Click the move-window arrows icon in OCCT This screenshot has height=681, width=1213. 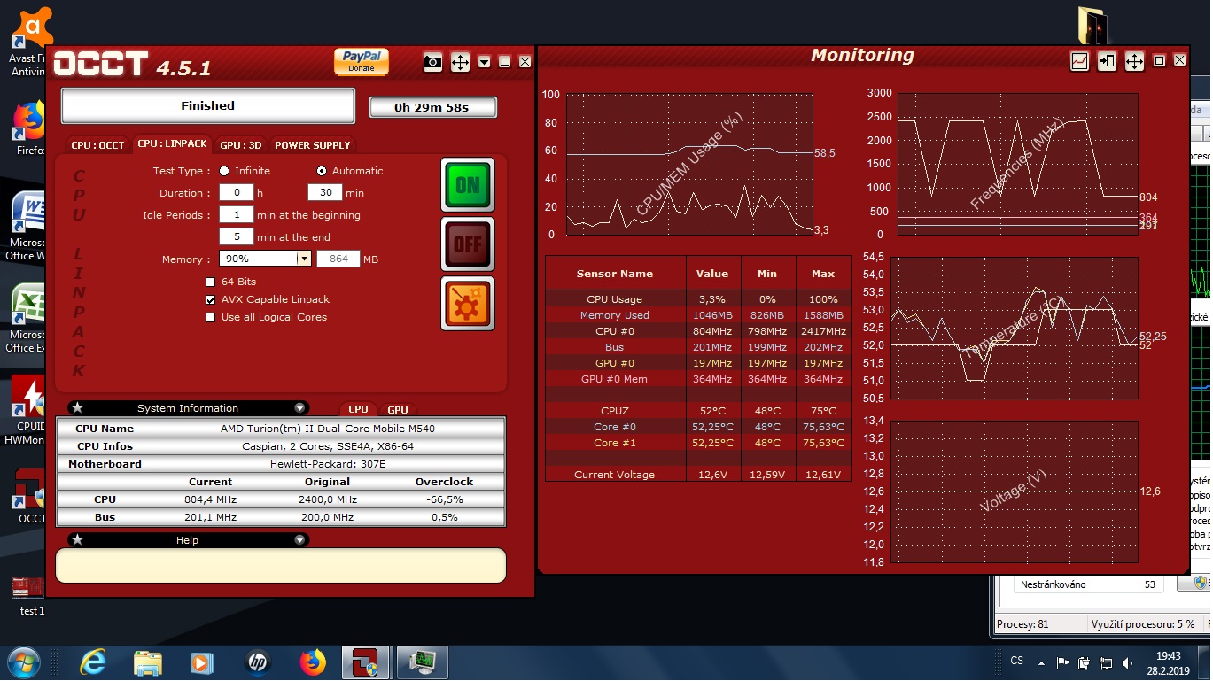[460, 62]
